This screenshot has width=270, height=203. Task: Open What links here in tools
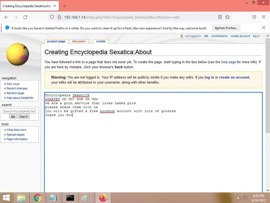[x=16, y=130]
